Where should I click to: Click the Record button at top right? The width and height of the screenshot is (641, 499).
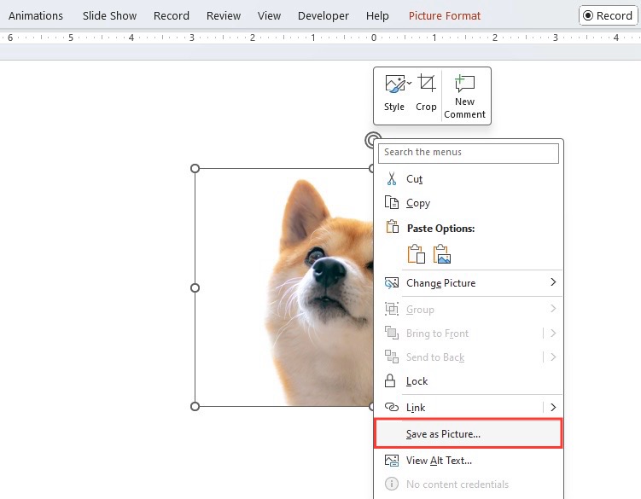(608, 15)
